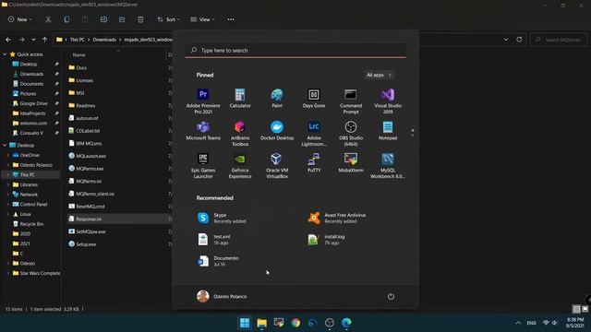The width and height of the screenshot is (591, 332).
Task: Click ENG language indicator in tray
Action: point(532,323)
